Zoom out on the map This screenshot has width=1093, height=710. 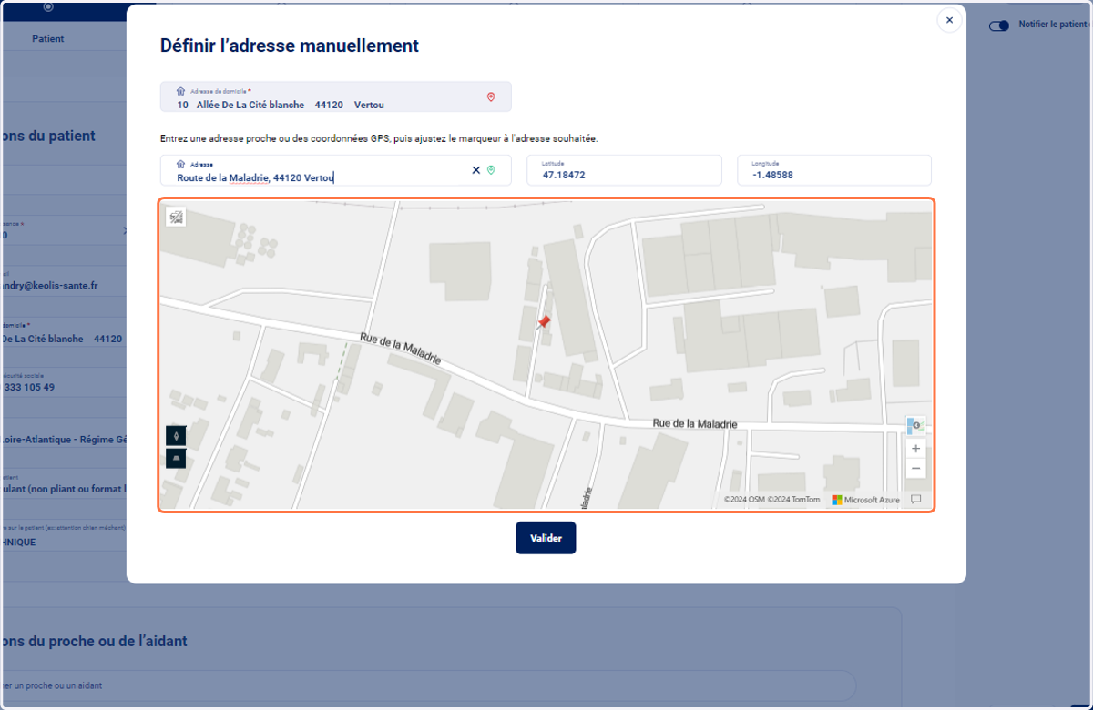pyautogui.click(x=915, y=468)
